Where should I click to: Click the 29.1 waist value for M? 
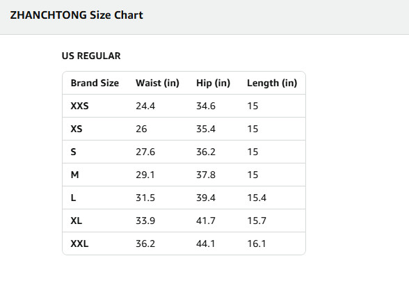145,175
